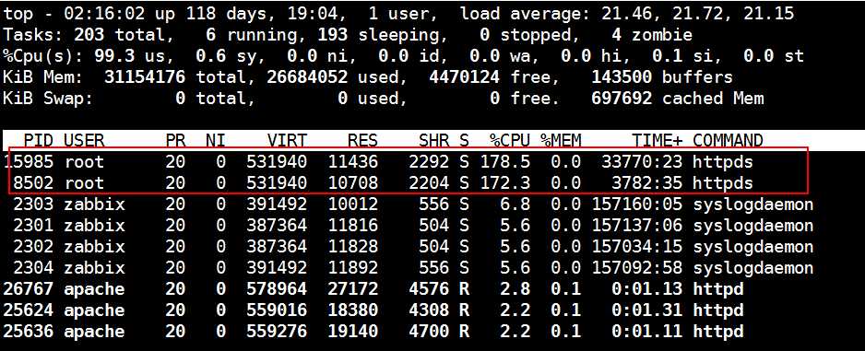Click PID 2303 of the zabbix process

tap(33, 205)
